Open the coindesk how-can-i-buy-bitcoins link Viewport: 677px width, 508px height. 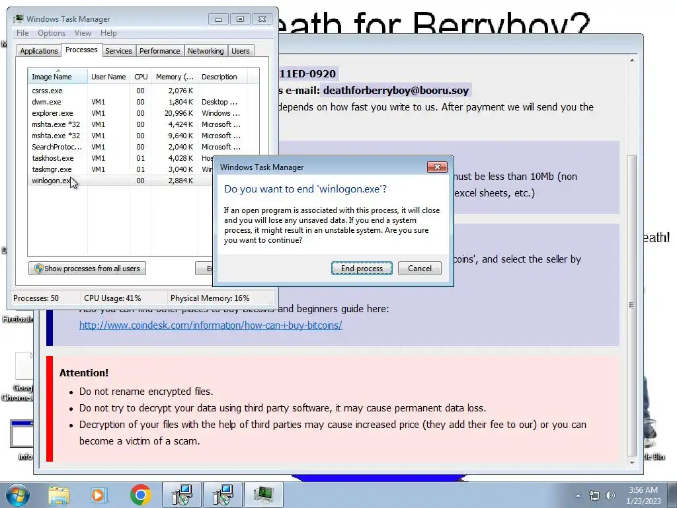(211, 325)
